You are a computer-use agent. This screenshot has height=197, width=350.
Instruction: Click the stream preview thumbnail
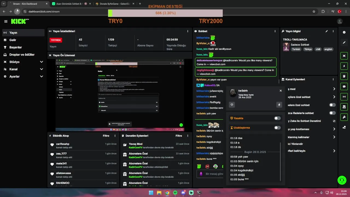(120, 95)
